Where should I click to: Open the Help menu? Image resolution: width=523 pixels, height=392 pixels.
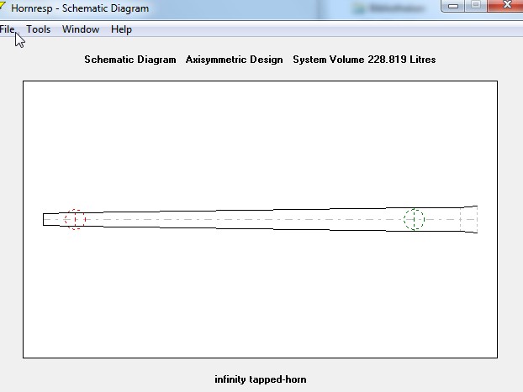(121, 29)
